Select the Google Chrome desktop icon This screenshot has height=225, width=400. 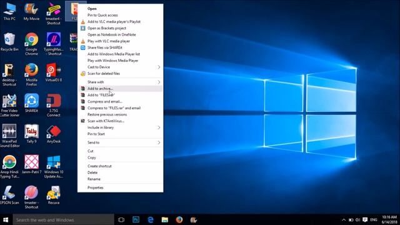click(x=31, y=44)
